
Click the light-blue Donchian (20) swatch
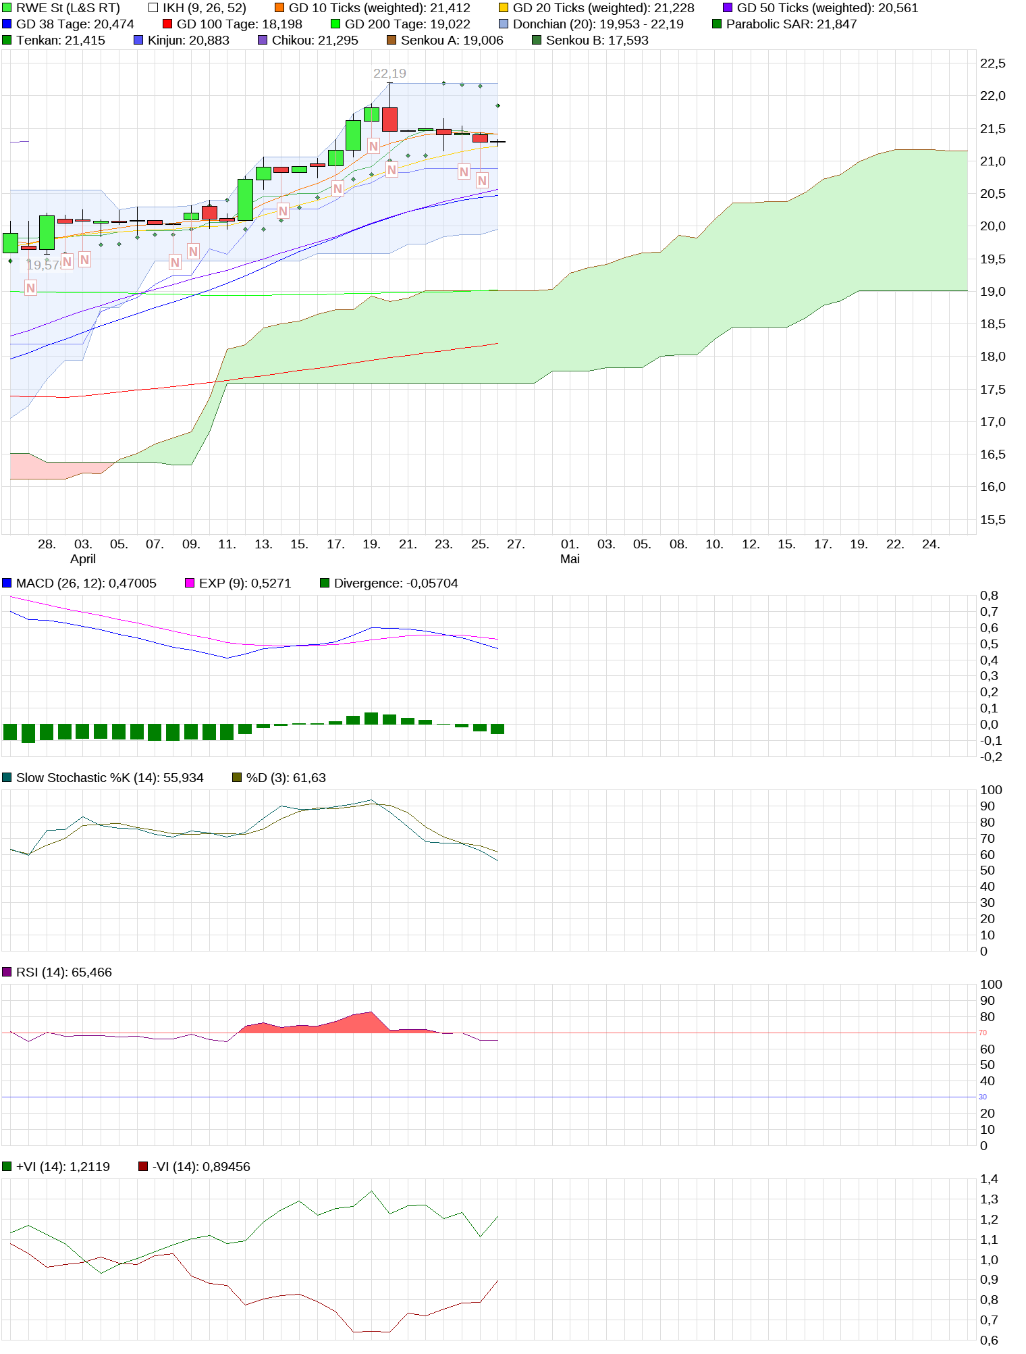504,24
